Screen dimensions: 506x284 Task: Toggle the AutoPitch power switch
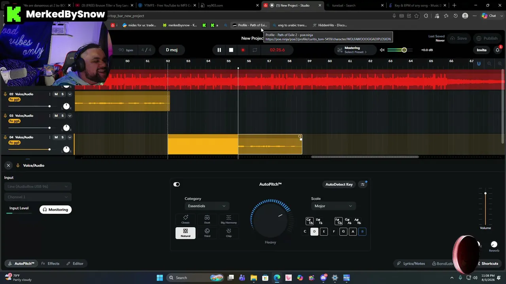coord(177,185)
